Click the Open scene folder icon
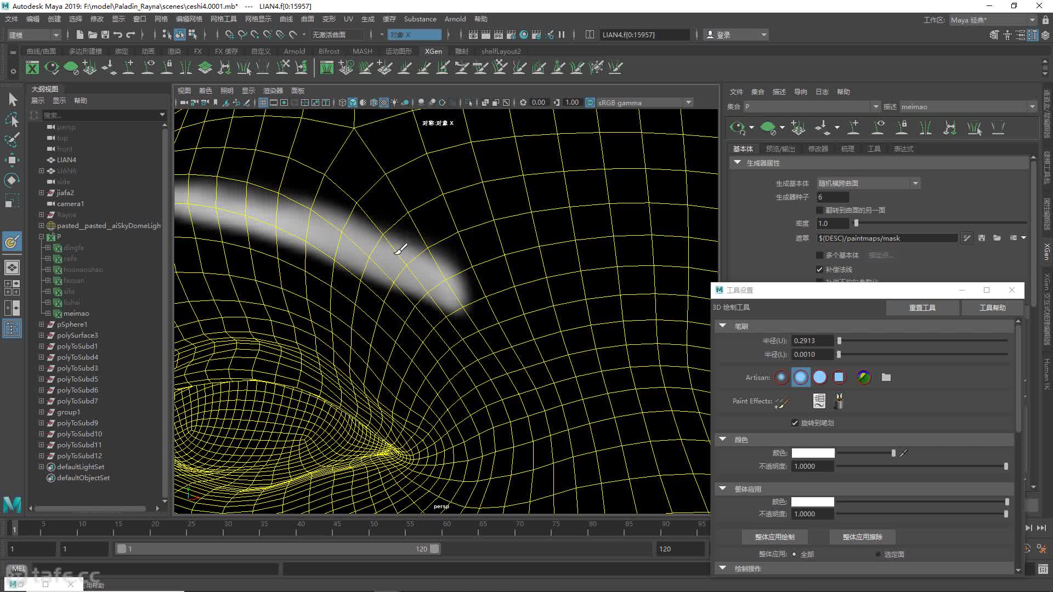 point(93,35)
